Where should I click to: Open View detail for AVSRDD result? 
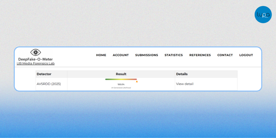tap(185, 84)
